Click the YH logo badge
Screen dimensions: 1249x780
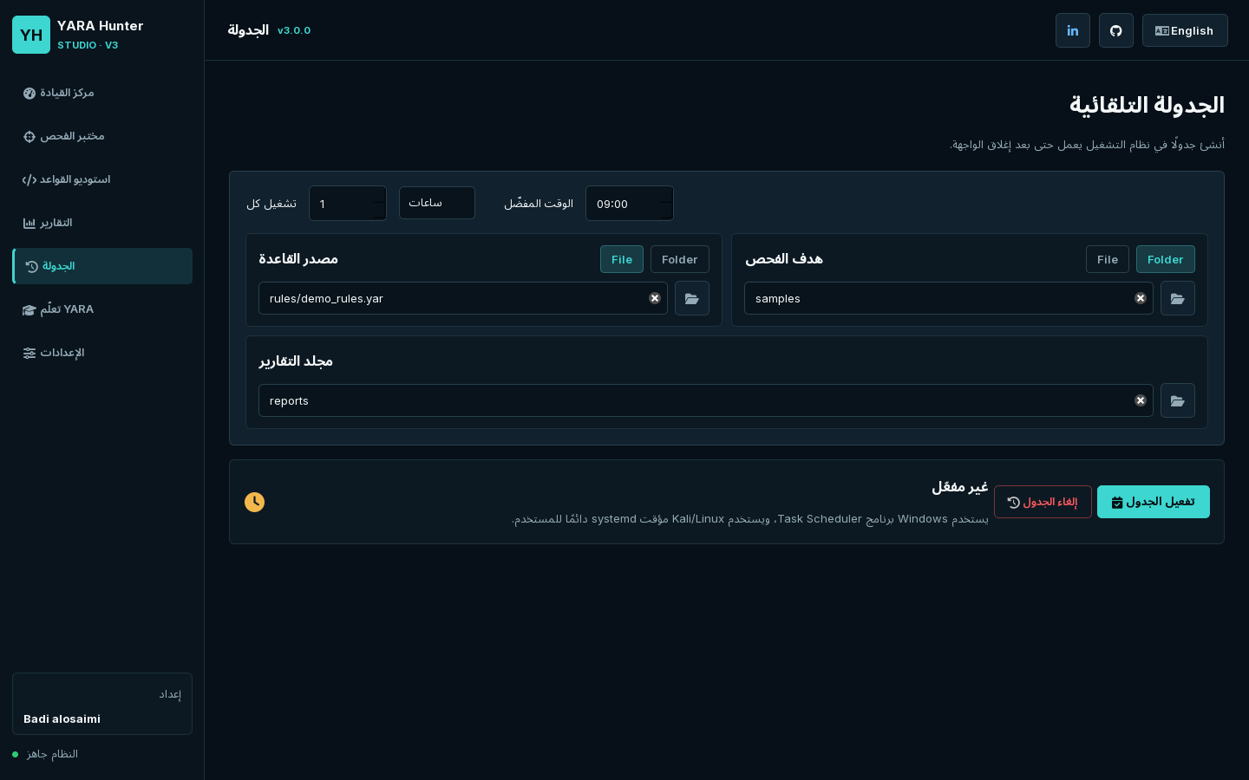pos(31,35)
